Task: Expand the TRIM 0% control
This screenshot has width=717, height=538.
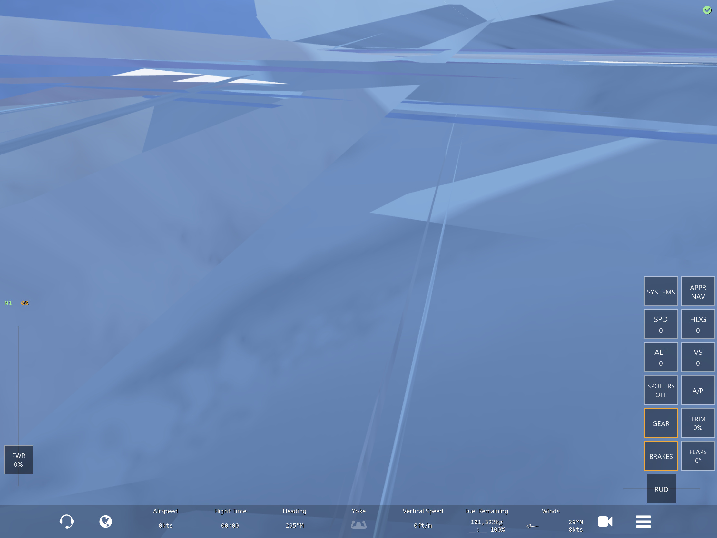Action: coord(698,423)
